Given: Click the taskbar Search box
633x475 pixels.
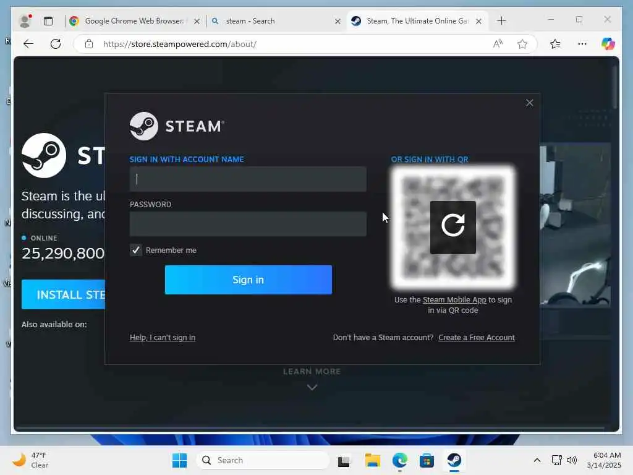Looking at the screenshot, I should point(263,460).
